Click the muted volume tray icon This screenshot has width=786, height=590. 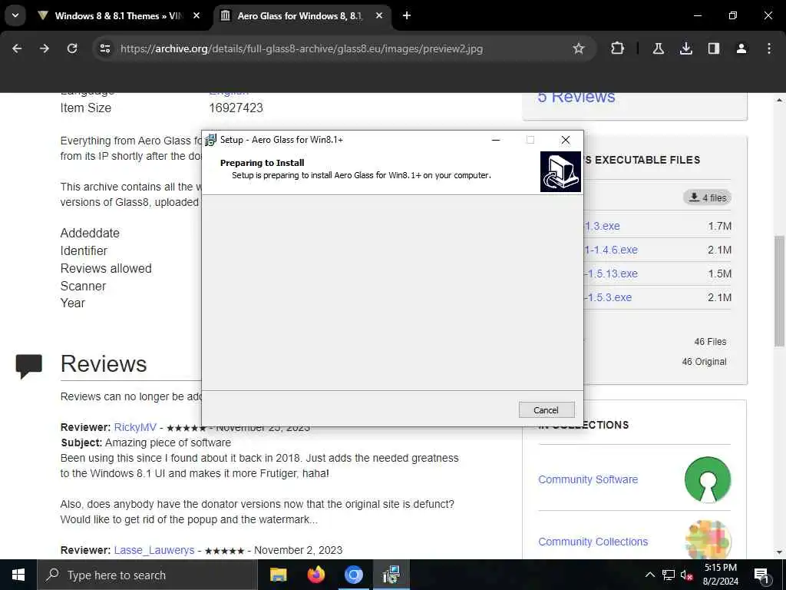click(x=686, y=575)
